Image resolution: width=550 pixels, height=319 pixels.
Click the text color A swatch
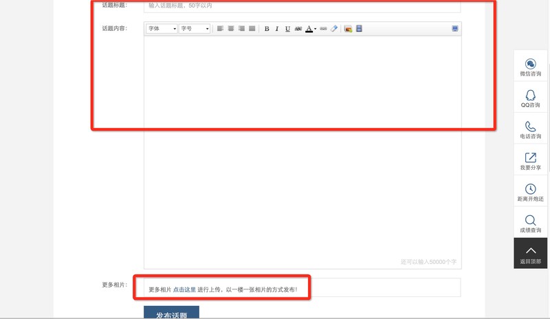click(309, 29)
